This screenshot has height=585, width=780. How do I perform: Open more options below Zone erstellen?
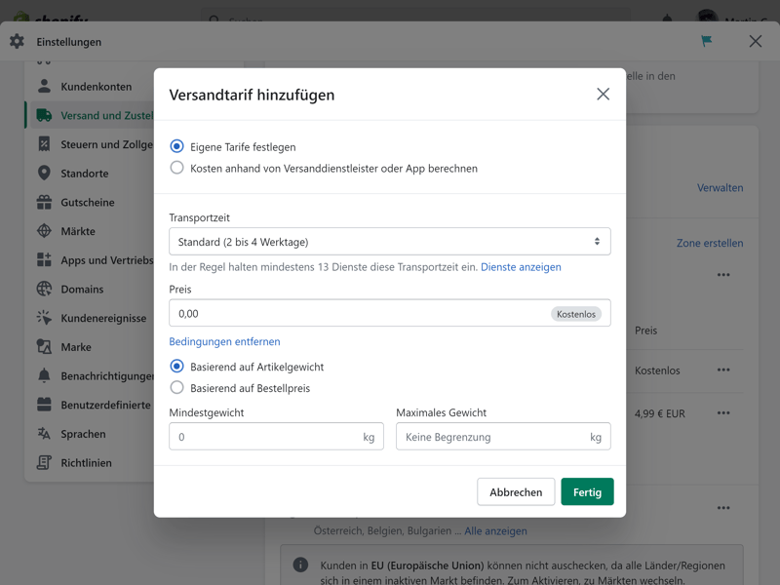coord(723,275)
